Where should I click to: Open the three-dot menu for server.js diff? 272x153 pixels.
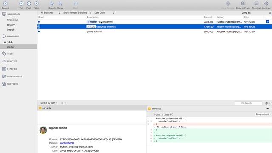(267, 108)
